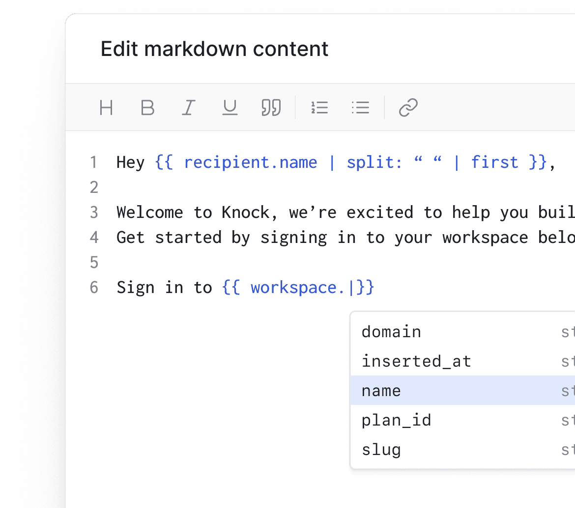This screenshot has height=508, width=575.
Task: Apply Underline formatting
Action: click(230, 107)
